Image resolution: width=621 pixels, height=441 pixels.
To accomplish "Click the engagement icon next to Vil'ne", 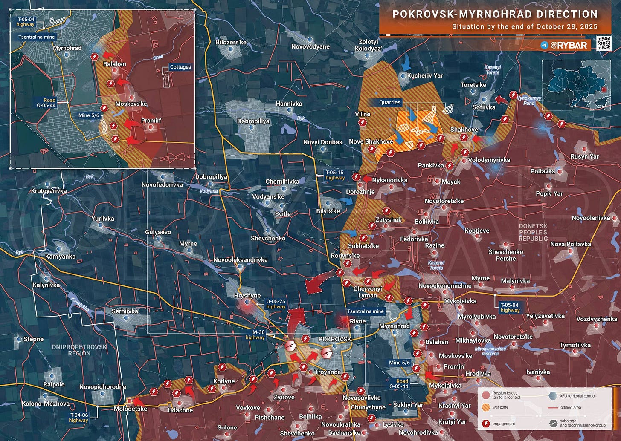I will coord(362,122).
